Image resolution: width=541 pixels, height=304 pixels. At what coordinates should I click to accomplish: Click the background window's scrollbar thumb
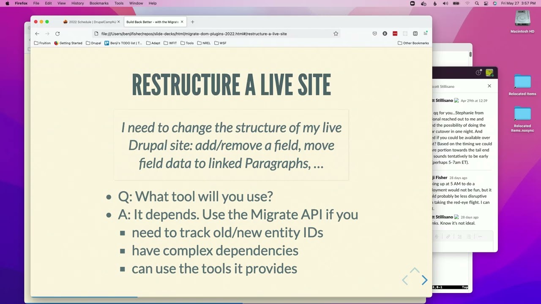tap(470, 54)
